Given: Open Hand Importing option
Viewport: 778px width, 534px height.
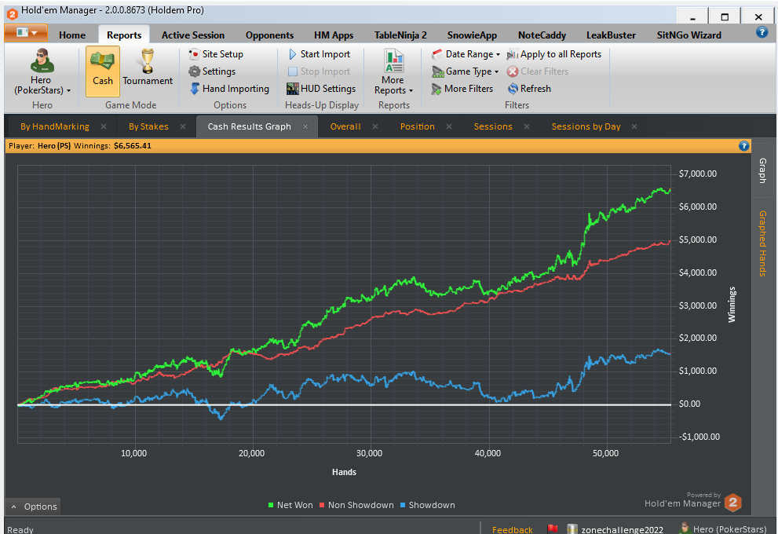Looking at the screenshot, I should click(x=228, y=89).
